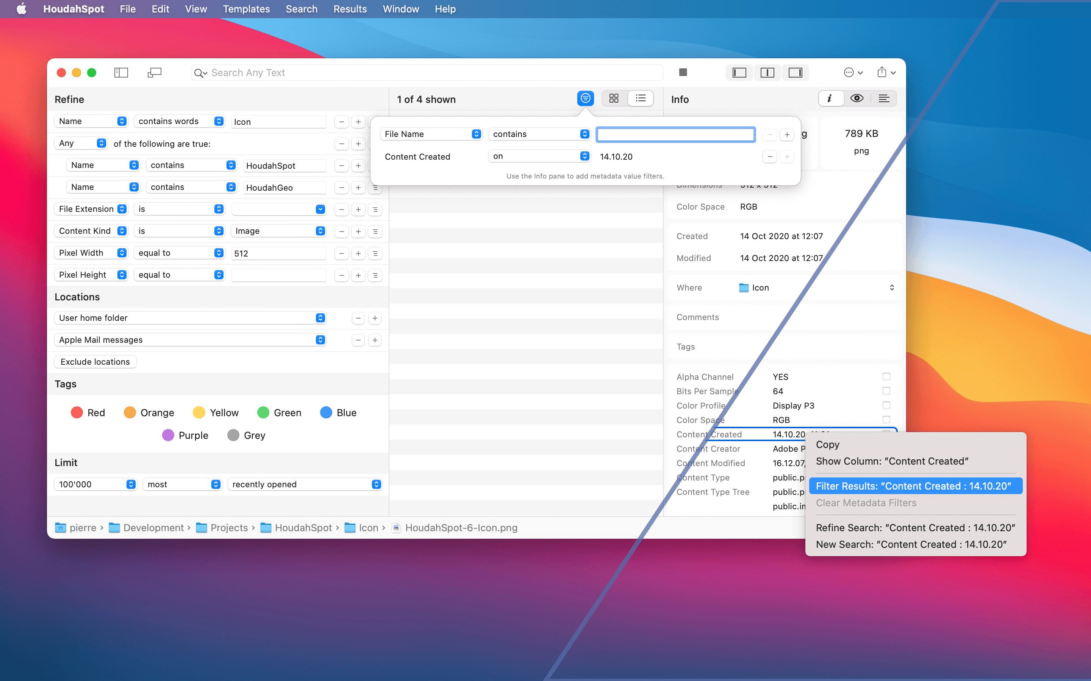This screenshot has height=681, width=1091.
Task: Open the metadata filter funnel above results
Action: [585, 98]
